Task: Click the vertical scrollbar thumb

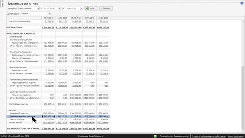Action: pos(243,98)
